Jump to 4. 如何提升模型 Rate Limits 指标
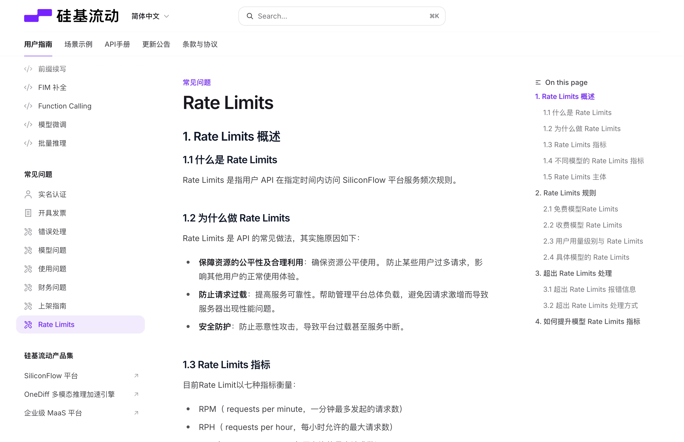The width and height of the screenshot is (684, 442). 588,321
